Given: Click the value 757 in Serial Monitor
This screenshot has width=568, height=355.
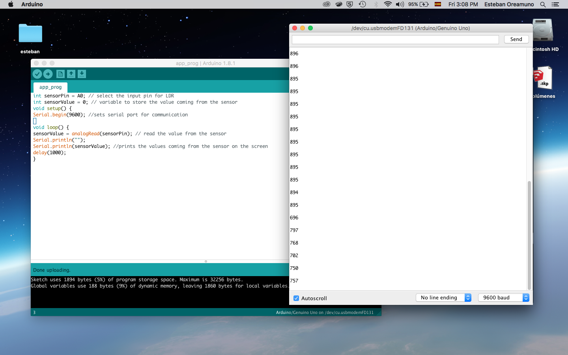Looking at the screenshot, I should 294,281.
